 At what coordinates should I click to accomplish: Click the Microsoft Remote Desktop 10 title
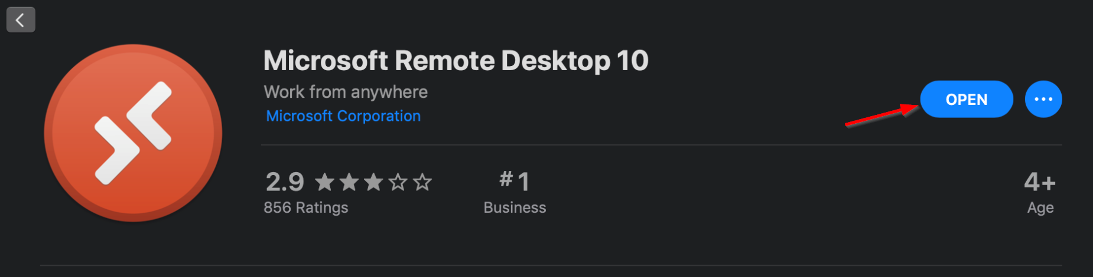pyautogui.click(x=456, y=61)
